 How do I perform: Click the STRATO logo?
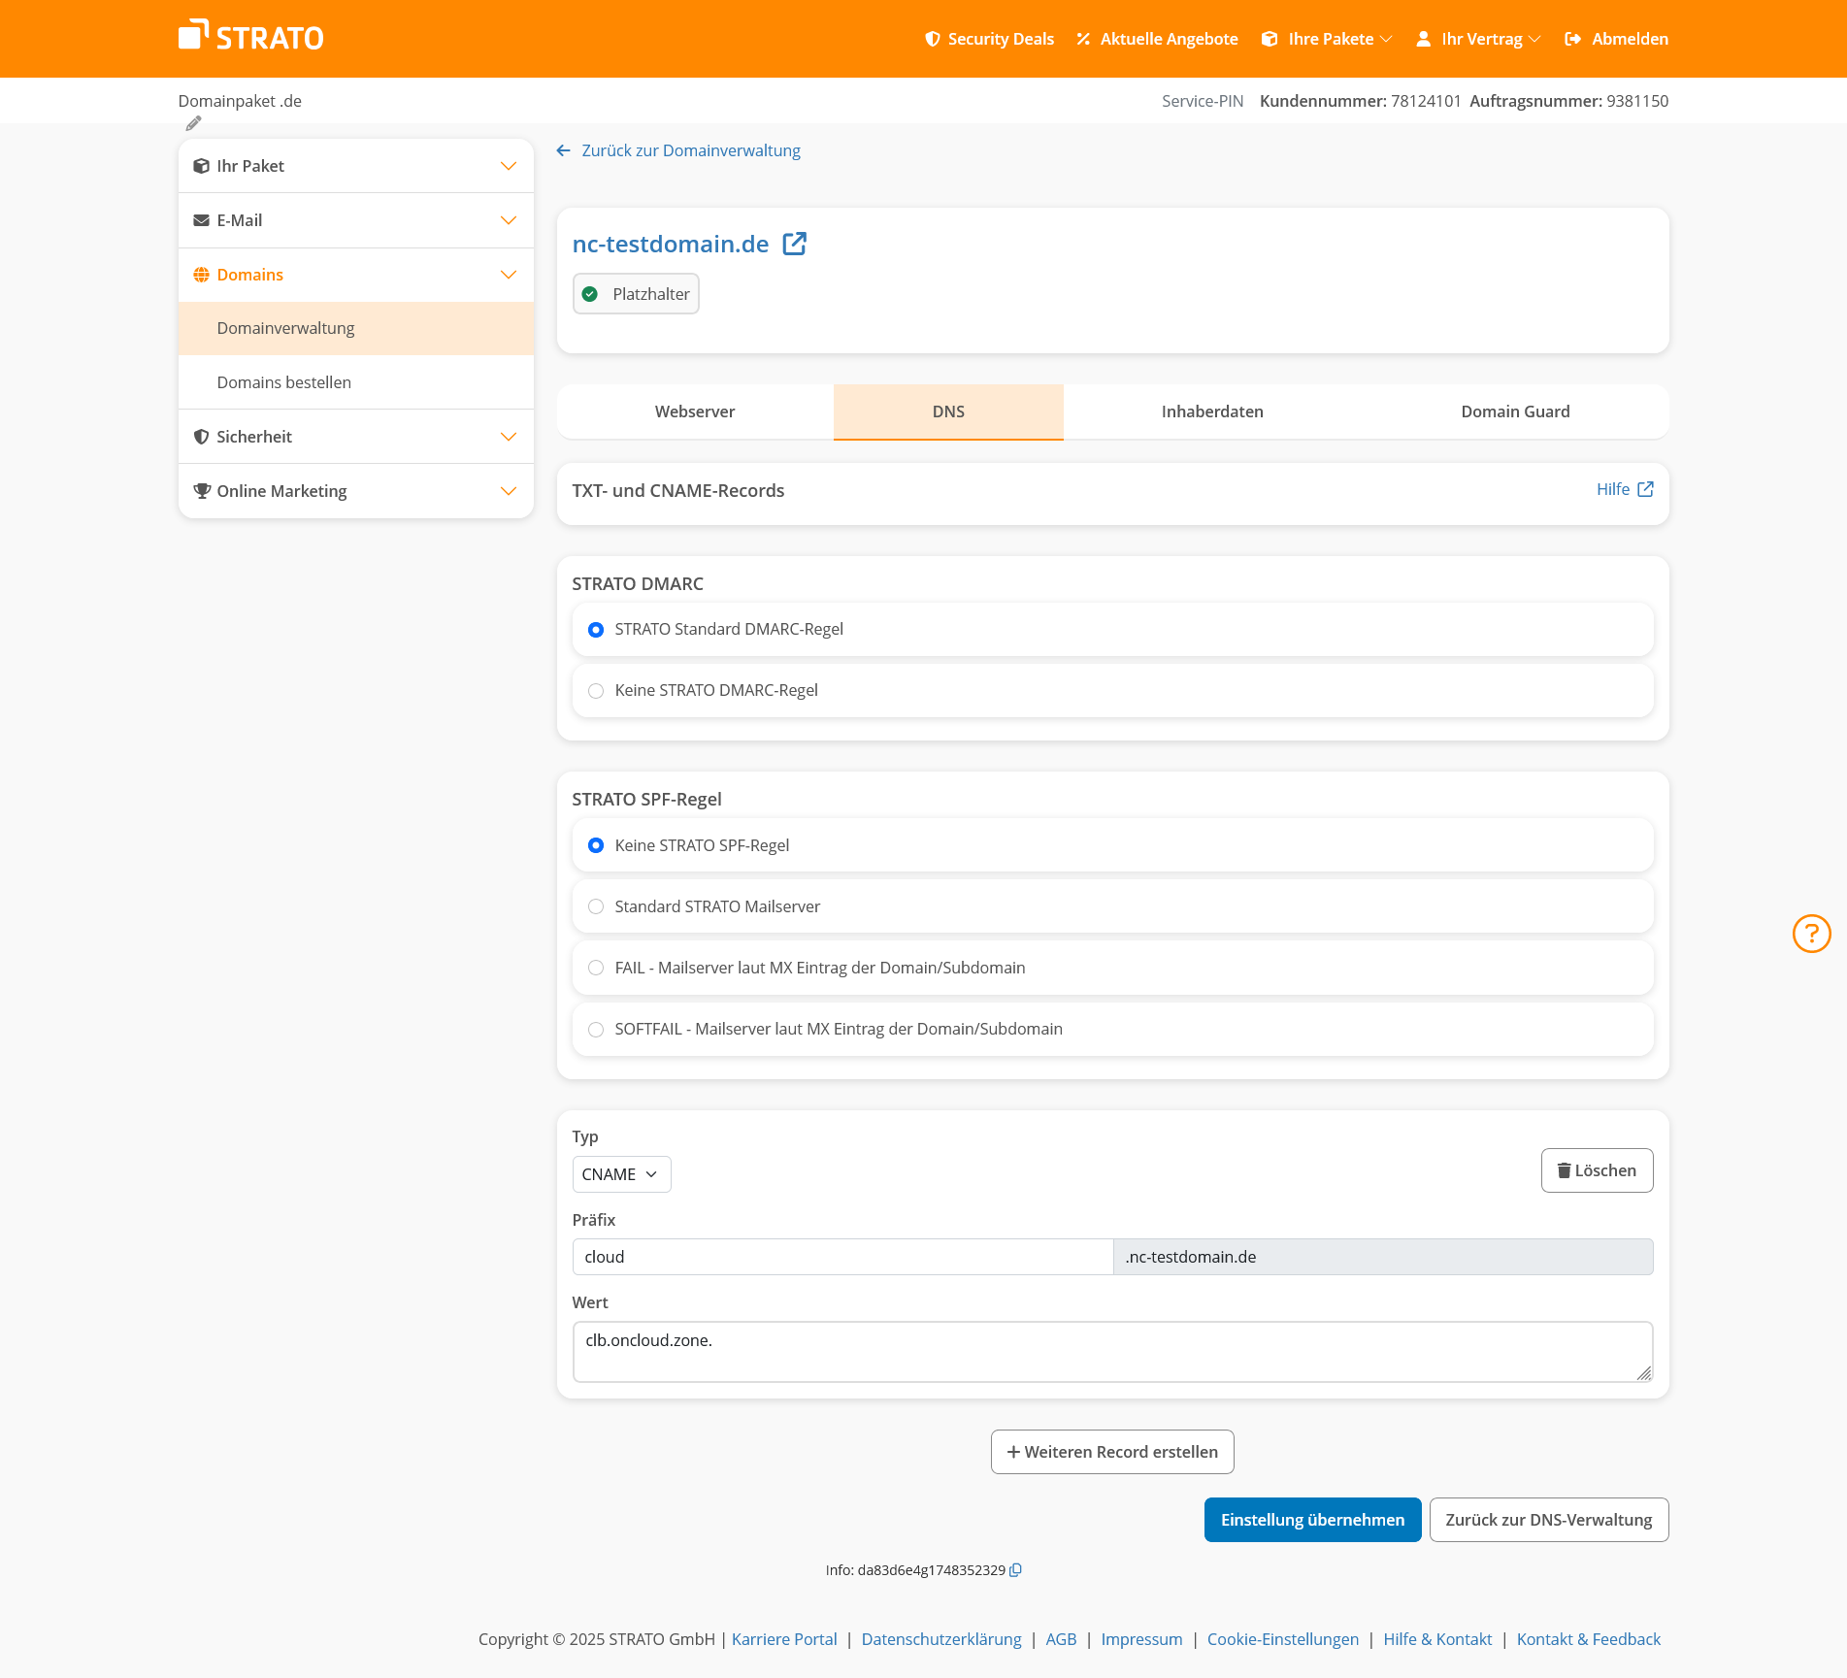(x=250, y=37)
